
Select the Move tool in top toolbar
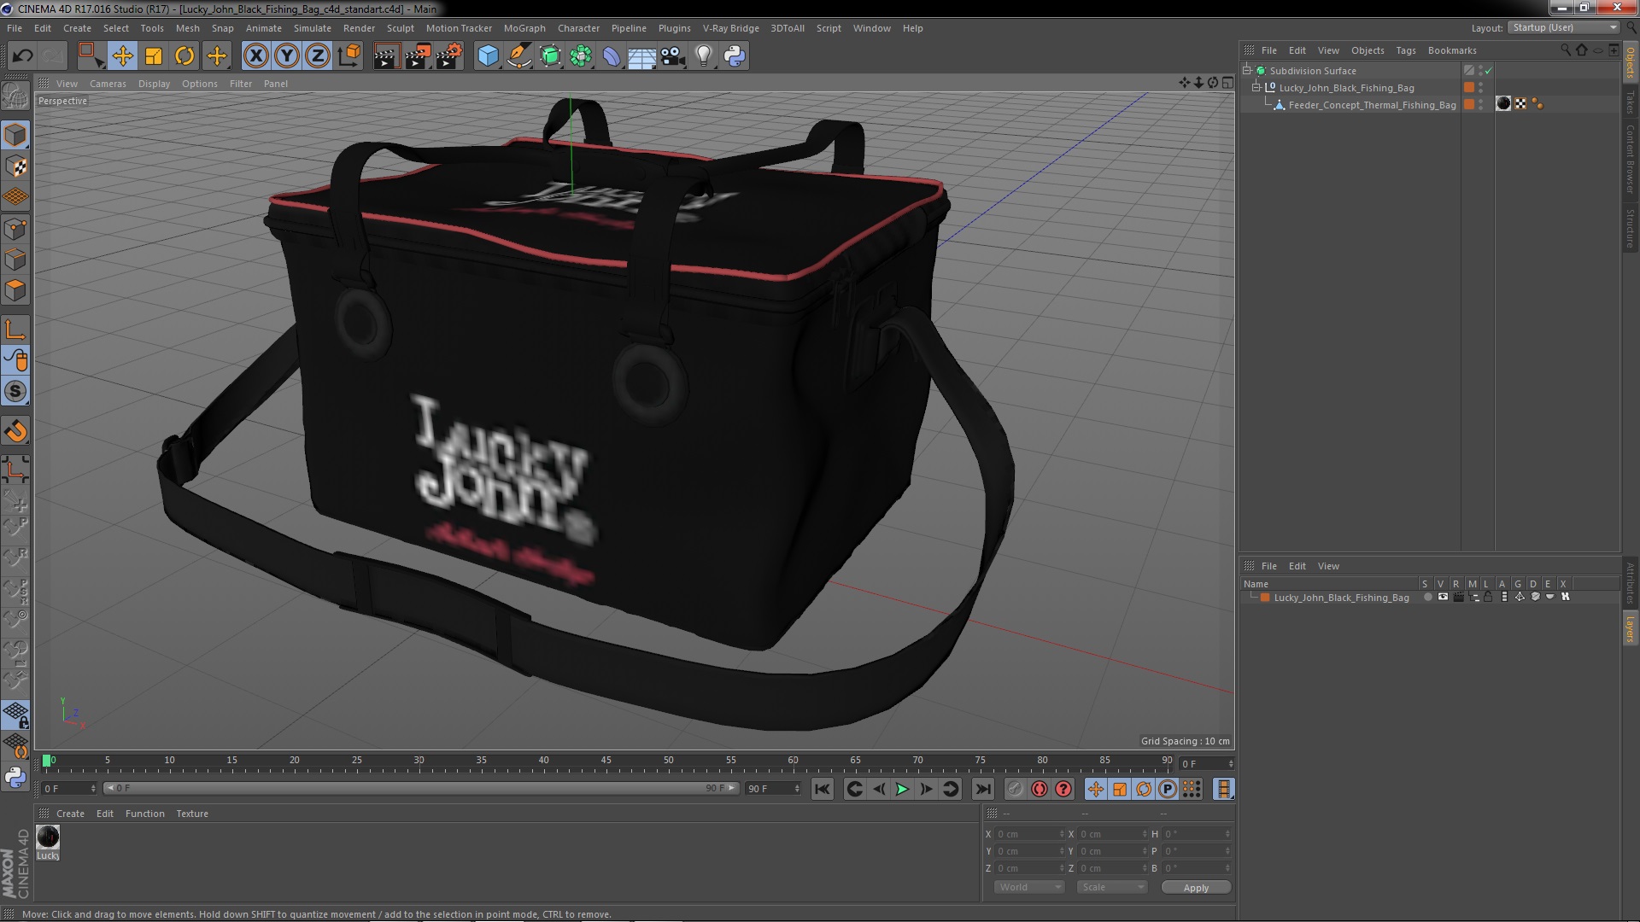[x=122, y=56]
